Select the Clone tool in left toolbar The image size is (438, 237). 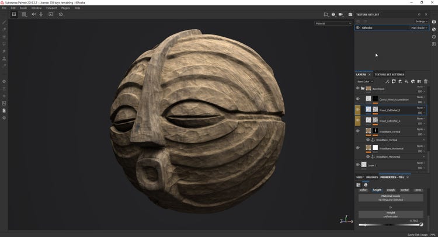(4, 58)
